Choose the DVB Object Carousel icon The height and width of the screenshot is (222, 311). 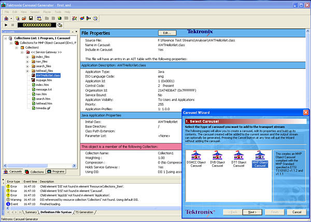pyautogui.click(x=217, y=159)
